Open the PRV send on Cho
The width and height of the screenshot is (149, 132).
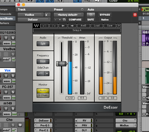pos(84,125)
